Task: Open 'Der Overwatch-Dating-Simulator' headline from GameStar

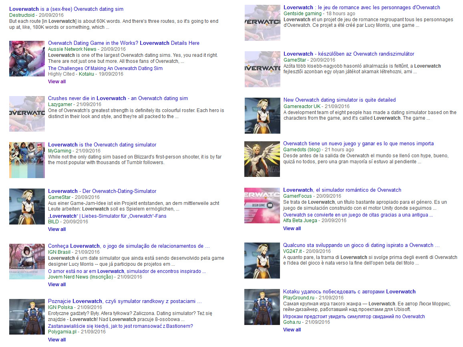Action: [x=102, y=191]
